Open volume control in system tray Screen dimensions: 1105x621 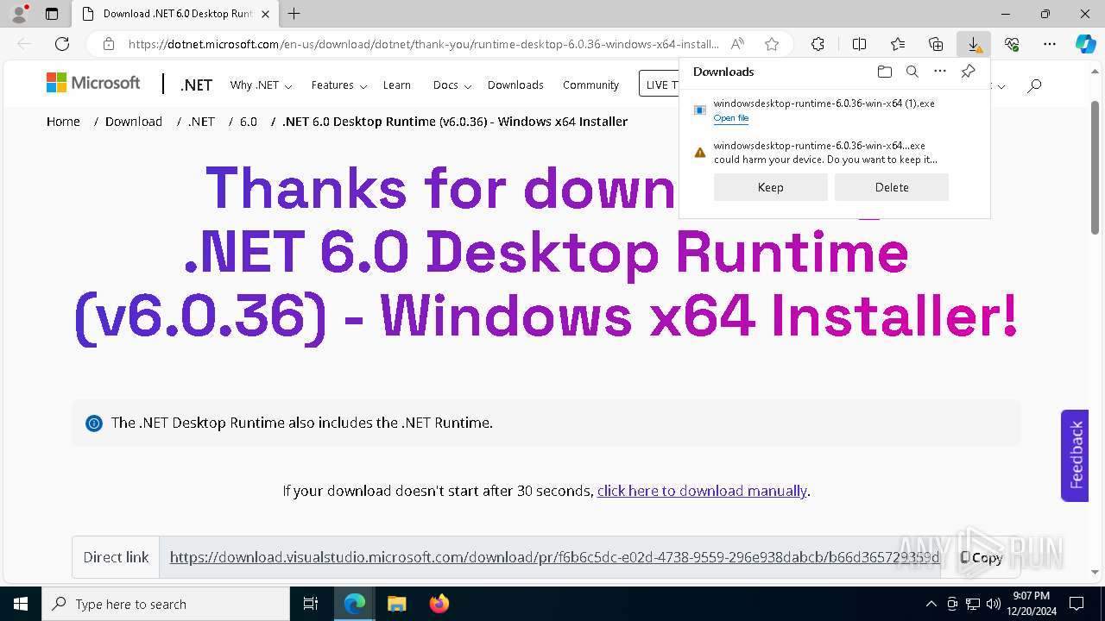click(994, 604)
